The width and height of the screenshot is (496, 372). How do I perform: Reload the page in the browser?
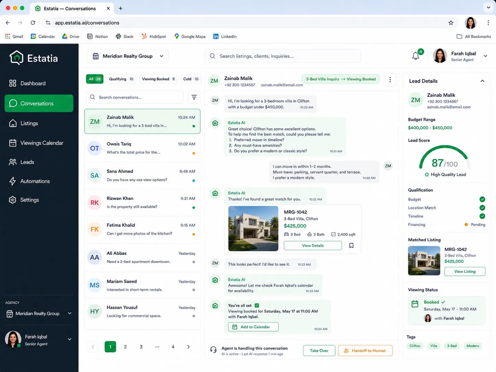(x=33, y=23)
